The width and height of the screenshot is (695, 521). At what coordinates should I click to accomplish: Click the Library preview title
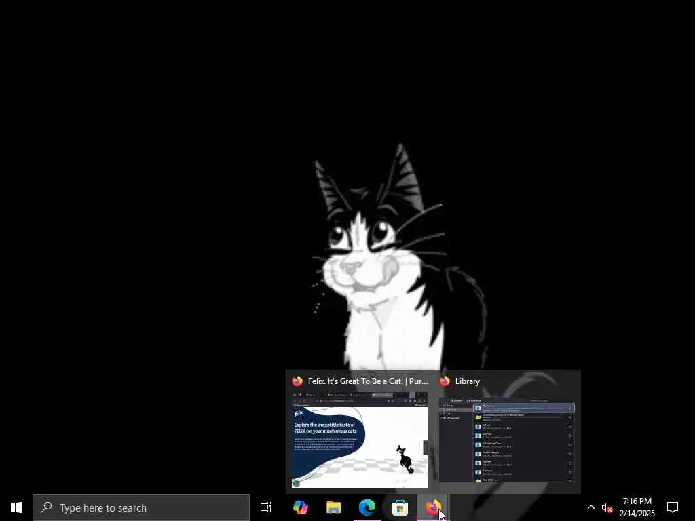click(467, 381)
